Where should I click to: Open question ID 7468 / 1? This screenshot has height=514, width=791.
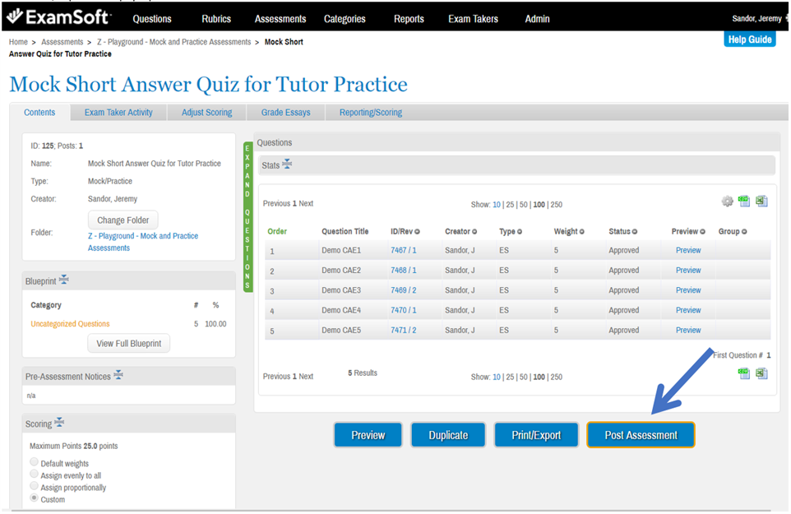[x=404, y=271]
